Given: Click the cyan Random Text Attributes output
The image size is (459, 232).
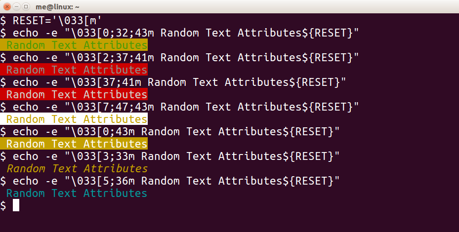Looking at the screenshot, I should coord(77,193).
